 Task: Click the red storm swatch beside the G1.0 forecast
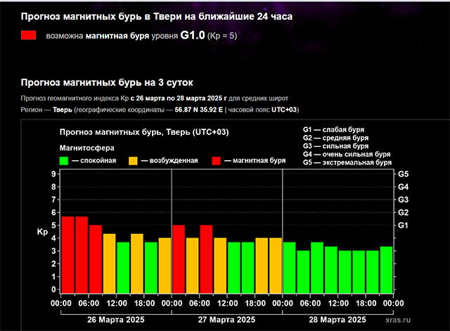tap(28, 35)
